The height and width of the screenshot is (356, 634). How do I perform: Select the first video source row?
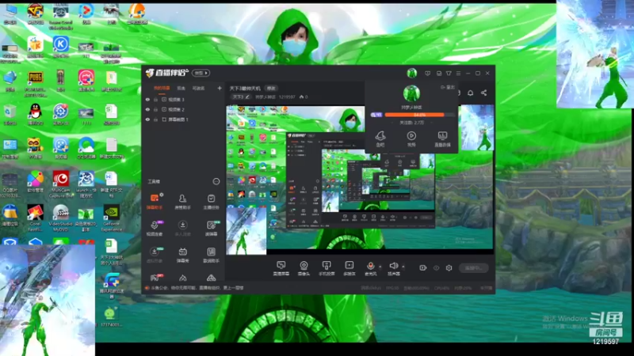point(183,100)
